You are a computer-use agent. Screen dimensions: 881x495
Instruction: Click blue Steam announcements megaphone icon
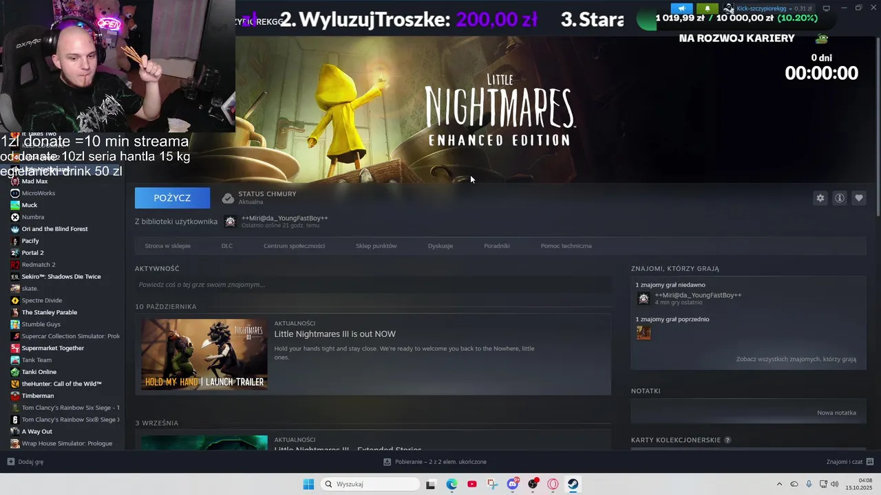coord(681,8)
